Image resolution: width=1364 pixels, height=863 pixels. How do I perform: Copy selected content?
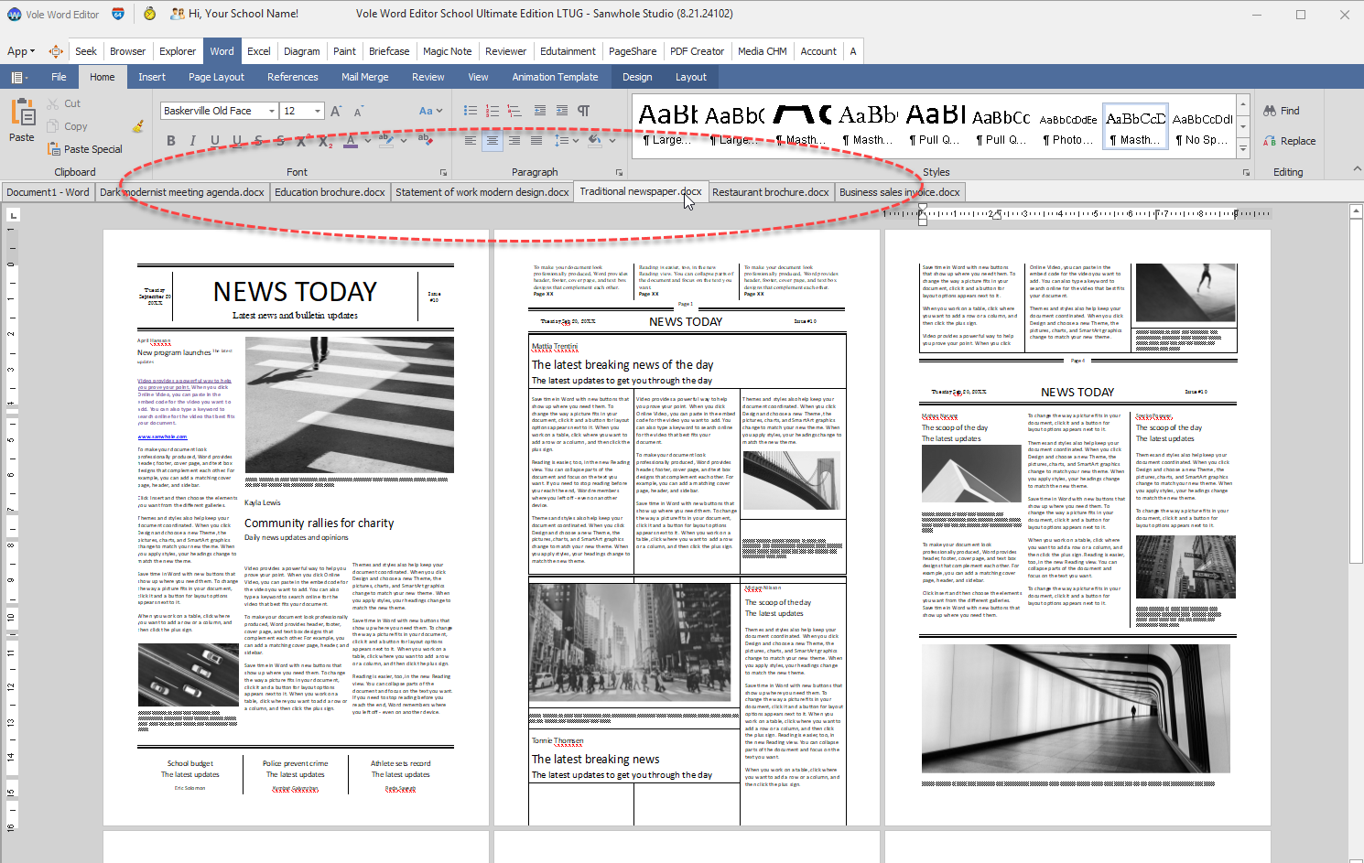[x=67, y=126]
